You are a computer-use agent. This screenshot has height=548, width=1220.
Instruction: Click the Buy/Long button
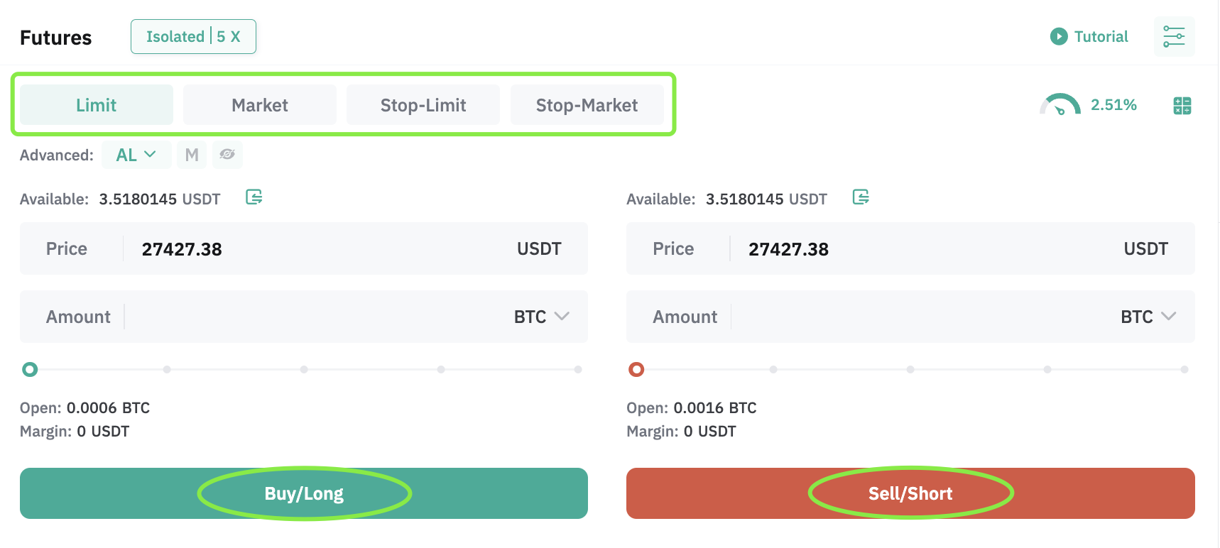point(304,493)
